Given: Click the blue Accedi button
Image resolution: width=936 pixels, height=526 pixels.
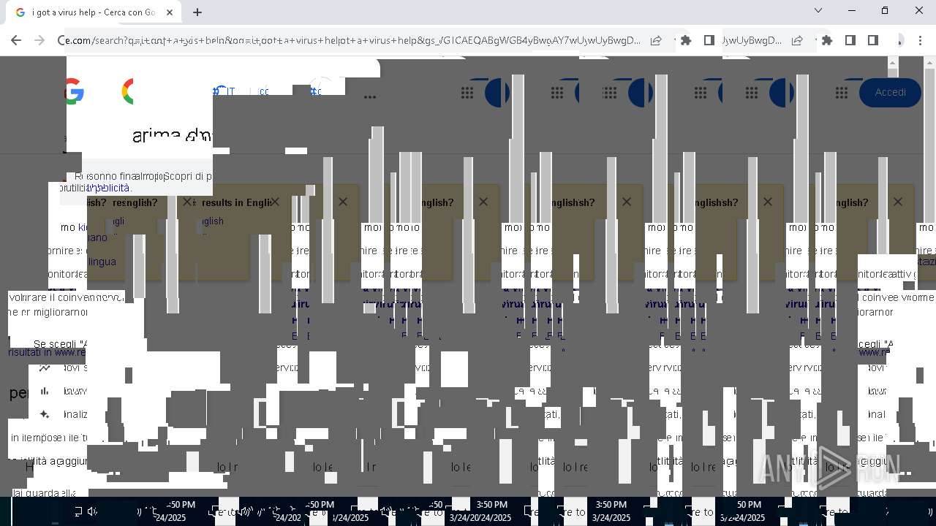Looking at the screenshot, I should coord(890,92).
